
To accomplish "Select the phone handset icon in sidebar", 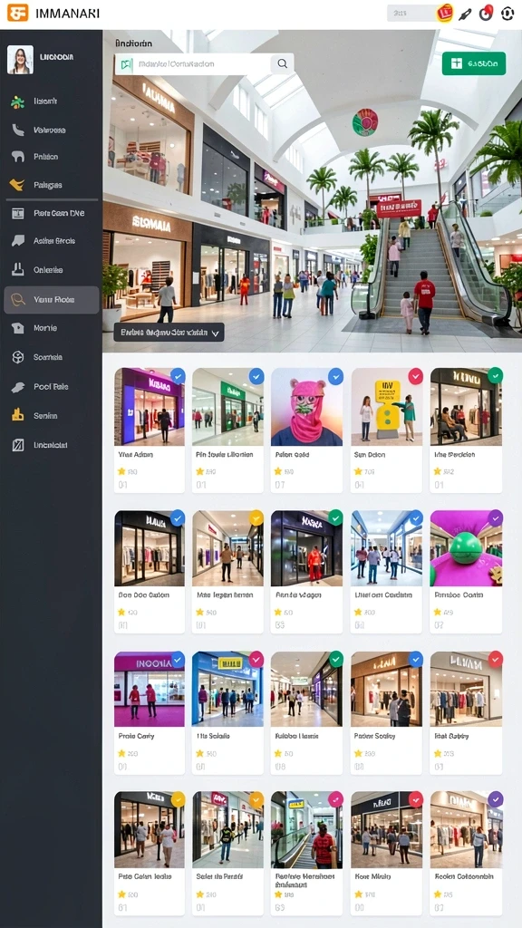I will [18, 130].
